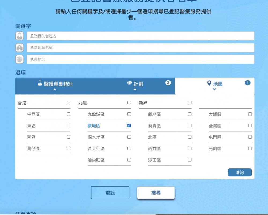Expand the 計劃 panel chevron

click(x=135, y=90)
